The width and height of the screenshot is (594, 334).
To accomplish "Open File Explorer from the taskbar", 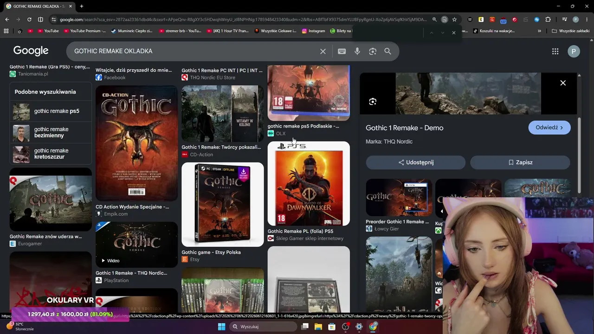I will (x=318, y=327).
